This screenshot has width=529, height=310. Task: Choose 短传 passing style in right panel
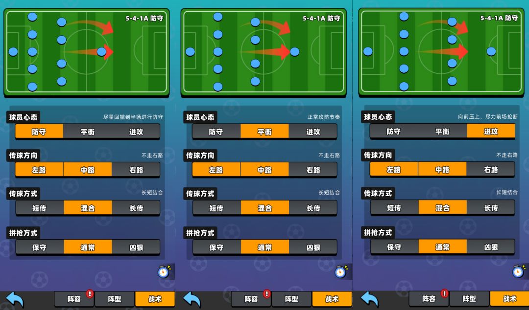(x=394, y=208)
